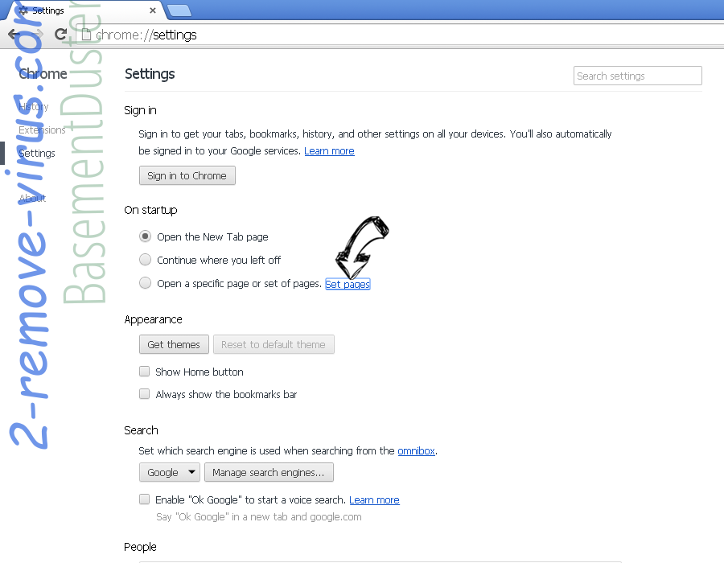Close the Settings tab

tap(153, 10)
